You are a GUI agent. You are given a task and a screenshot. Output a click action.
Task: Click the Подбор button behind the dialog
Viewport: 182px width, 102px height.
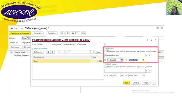click(26, 47)
